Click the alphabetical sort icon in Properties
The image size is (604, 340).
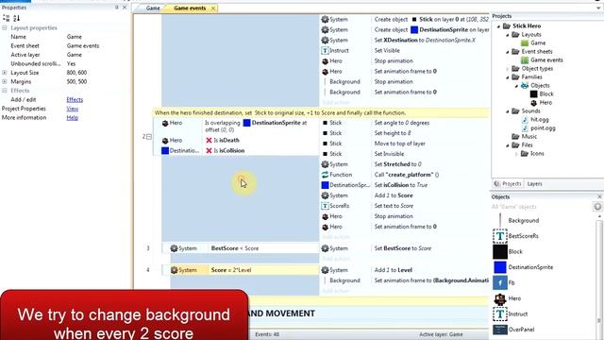tap(16, 18)
